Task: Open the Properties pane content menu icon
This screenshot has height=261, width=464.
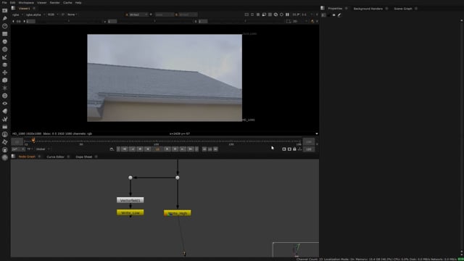Action: tap(323, 8)
